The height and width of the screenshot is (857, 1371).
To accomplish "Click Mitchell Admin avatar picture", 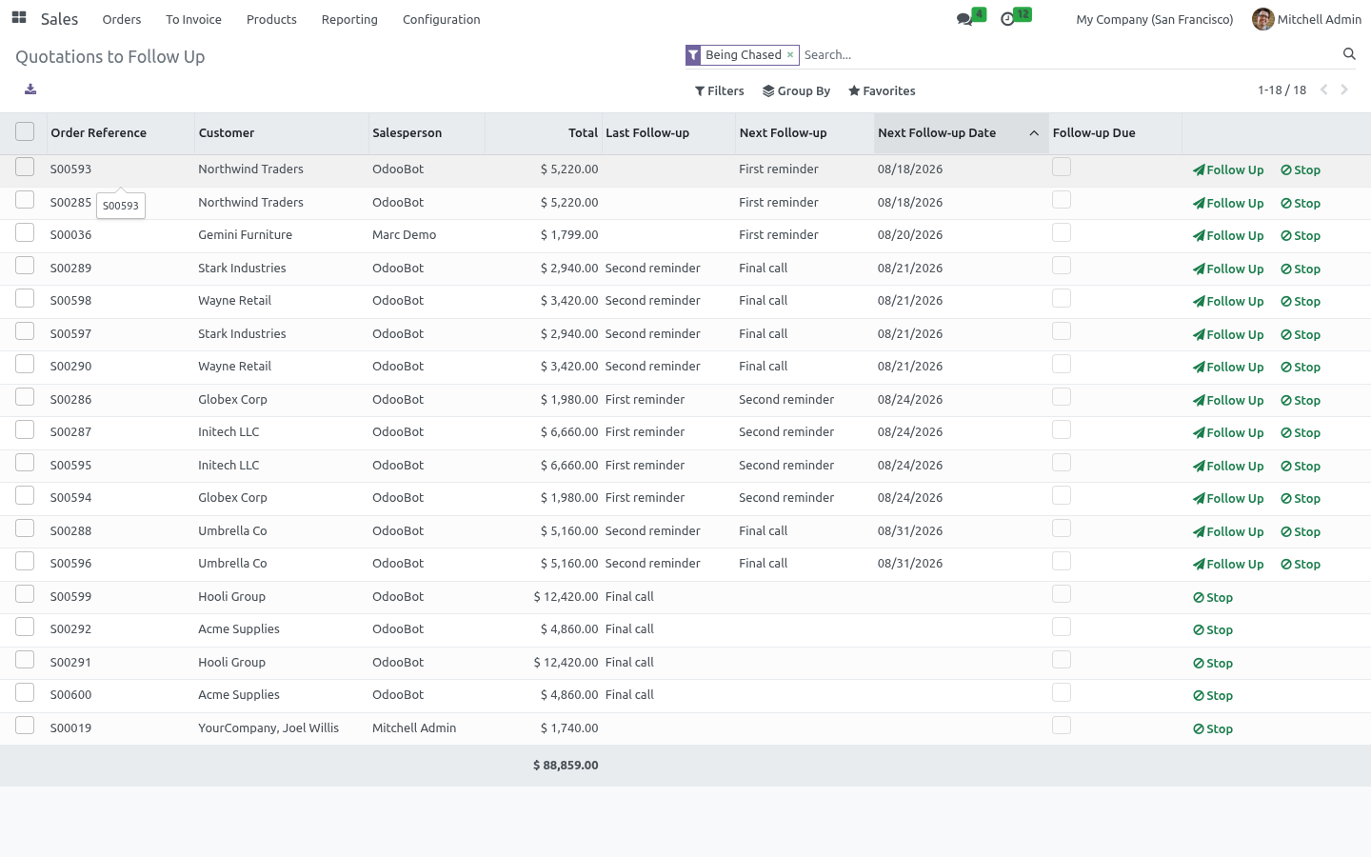I will (1262, 19).
